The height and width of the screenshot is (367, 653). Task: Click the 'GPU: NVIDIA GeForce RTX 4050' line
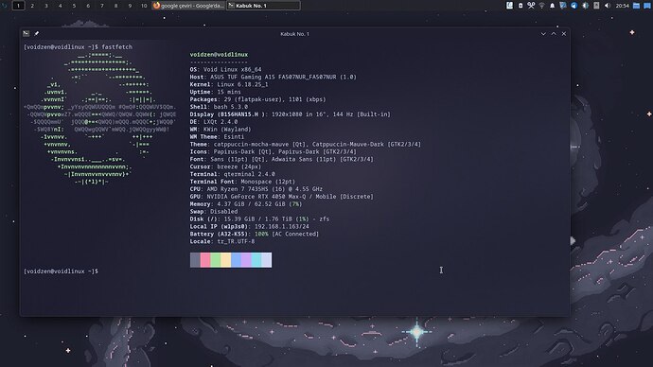point(281,197)
